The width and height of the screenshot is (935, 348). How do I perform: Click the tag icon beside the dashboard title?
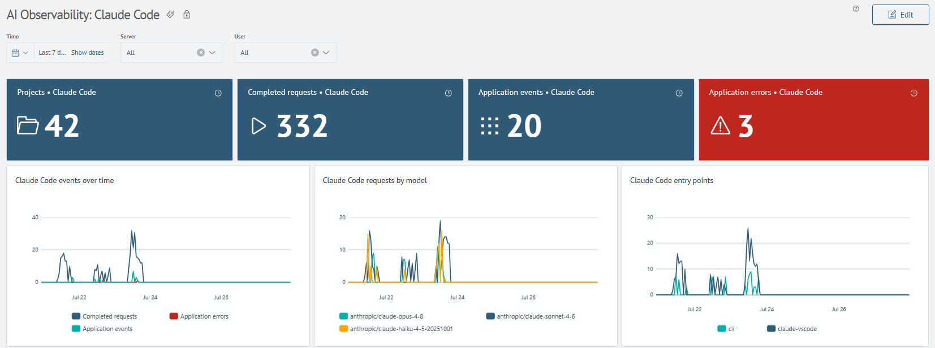170,15
